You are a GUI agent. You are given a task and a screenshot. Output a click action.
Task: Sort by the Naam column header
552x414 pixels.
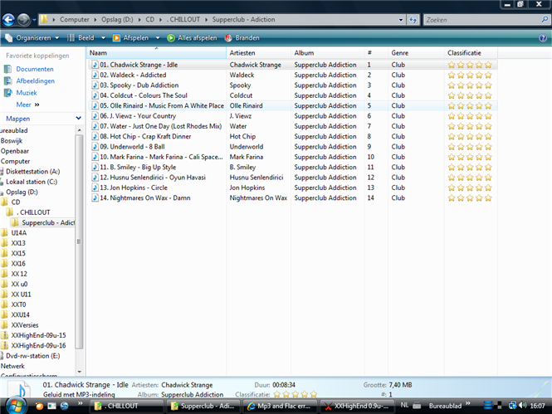coord(156,53)
